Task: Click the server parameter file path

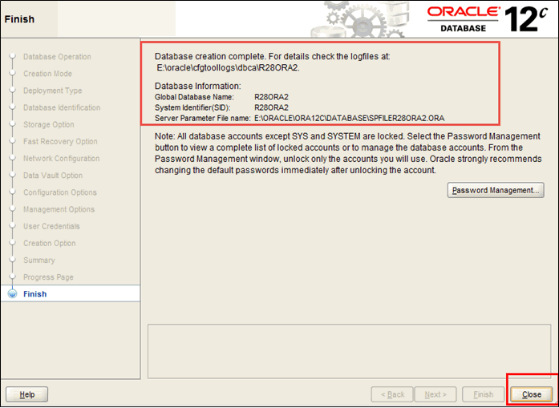Action: point(349,118)
